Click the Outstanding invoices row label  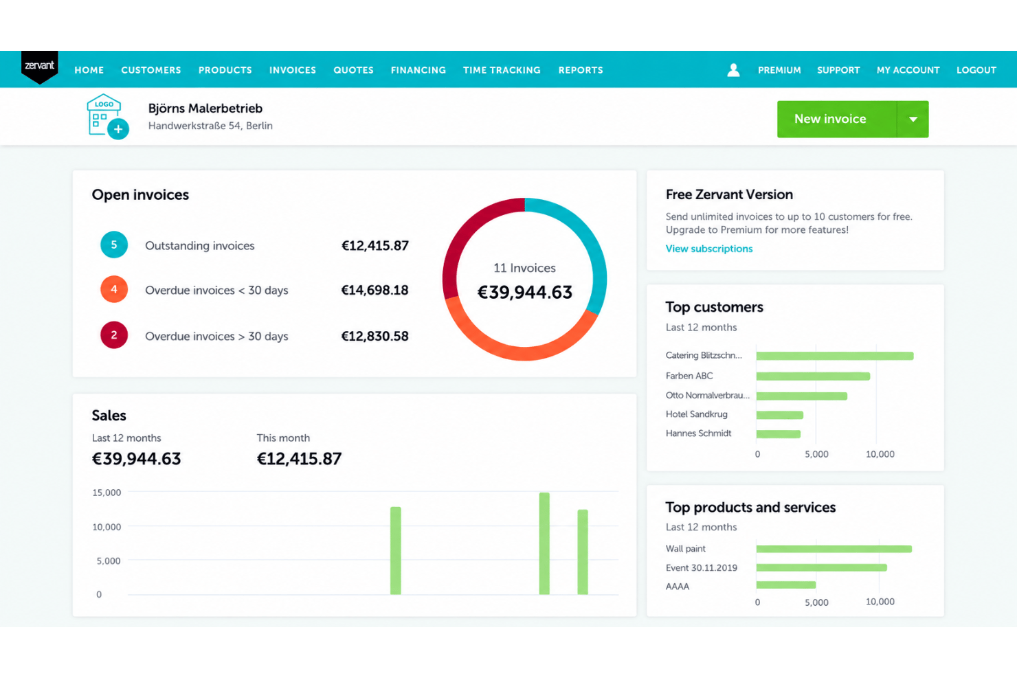(x=200, y=246)
